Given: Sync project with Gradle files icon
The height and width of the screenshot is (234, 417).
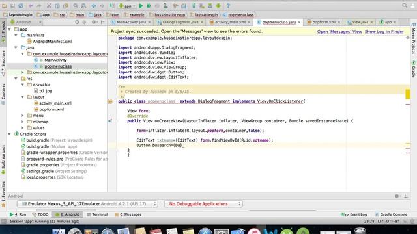Looking at the screenshot, I should tap(194, 6).
